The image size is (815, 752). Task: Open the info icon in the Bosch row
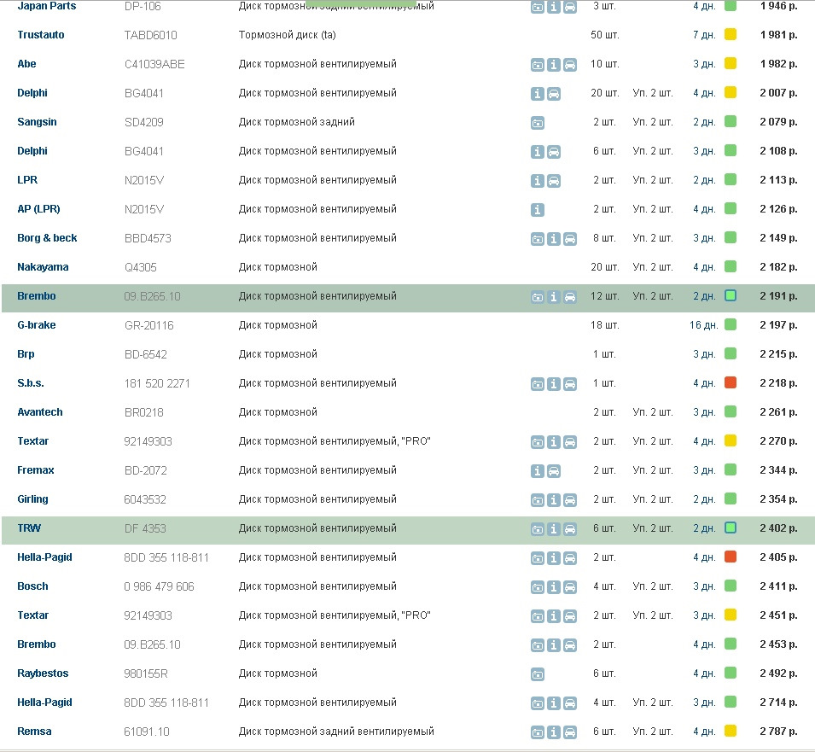click(x=554, y=587)
